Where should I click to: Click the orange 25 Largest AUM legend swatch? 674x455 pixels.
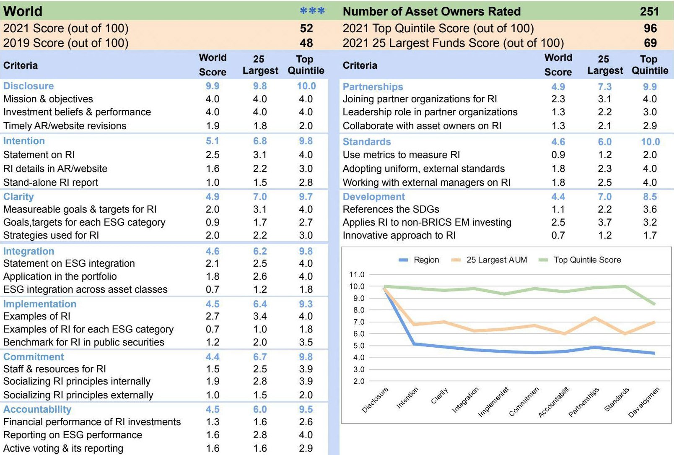click(456, 260)
